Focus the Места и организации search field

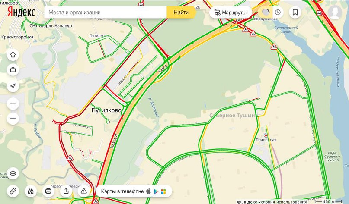(106, 12)
